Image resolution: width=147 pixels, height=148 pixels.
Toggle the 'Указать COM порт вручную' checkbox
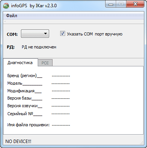click(x=62, y=34)
